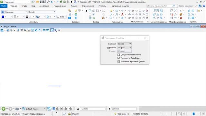Open the folder icon in quick access toolbar
Viewport: 206px width, 116px height.
tap(38, 2)
